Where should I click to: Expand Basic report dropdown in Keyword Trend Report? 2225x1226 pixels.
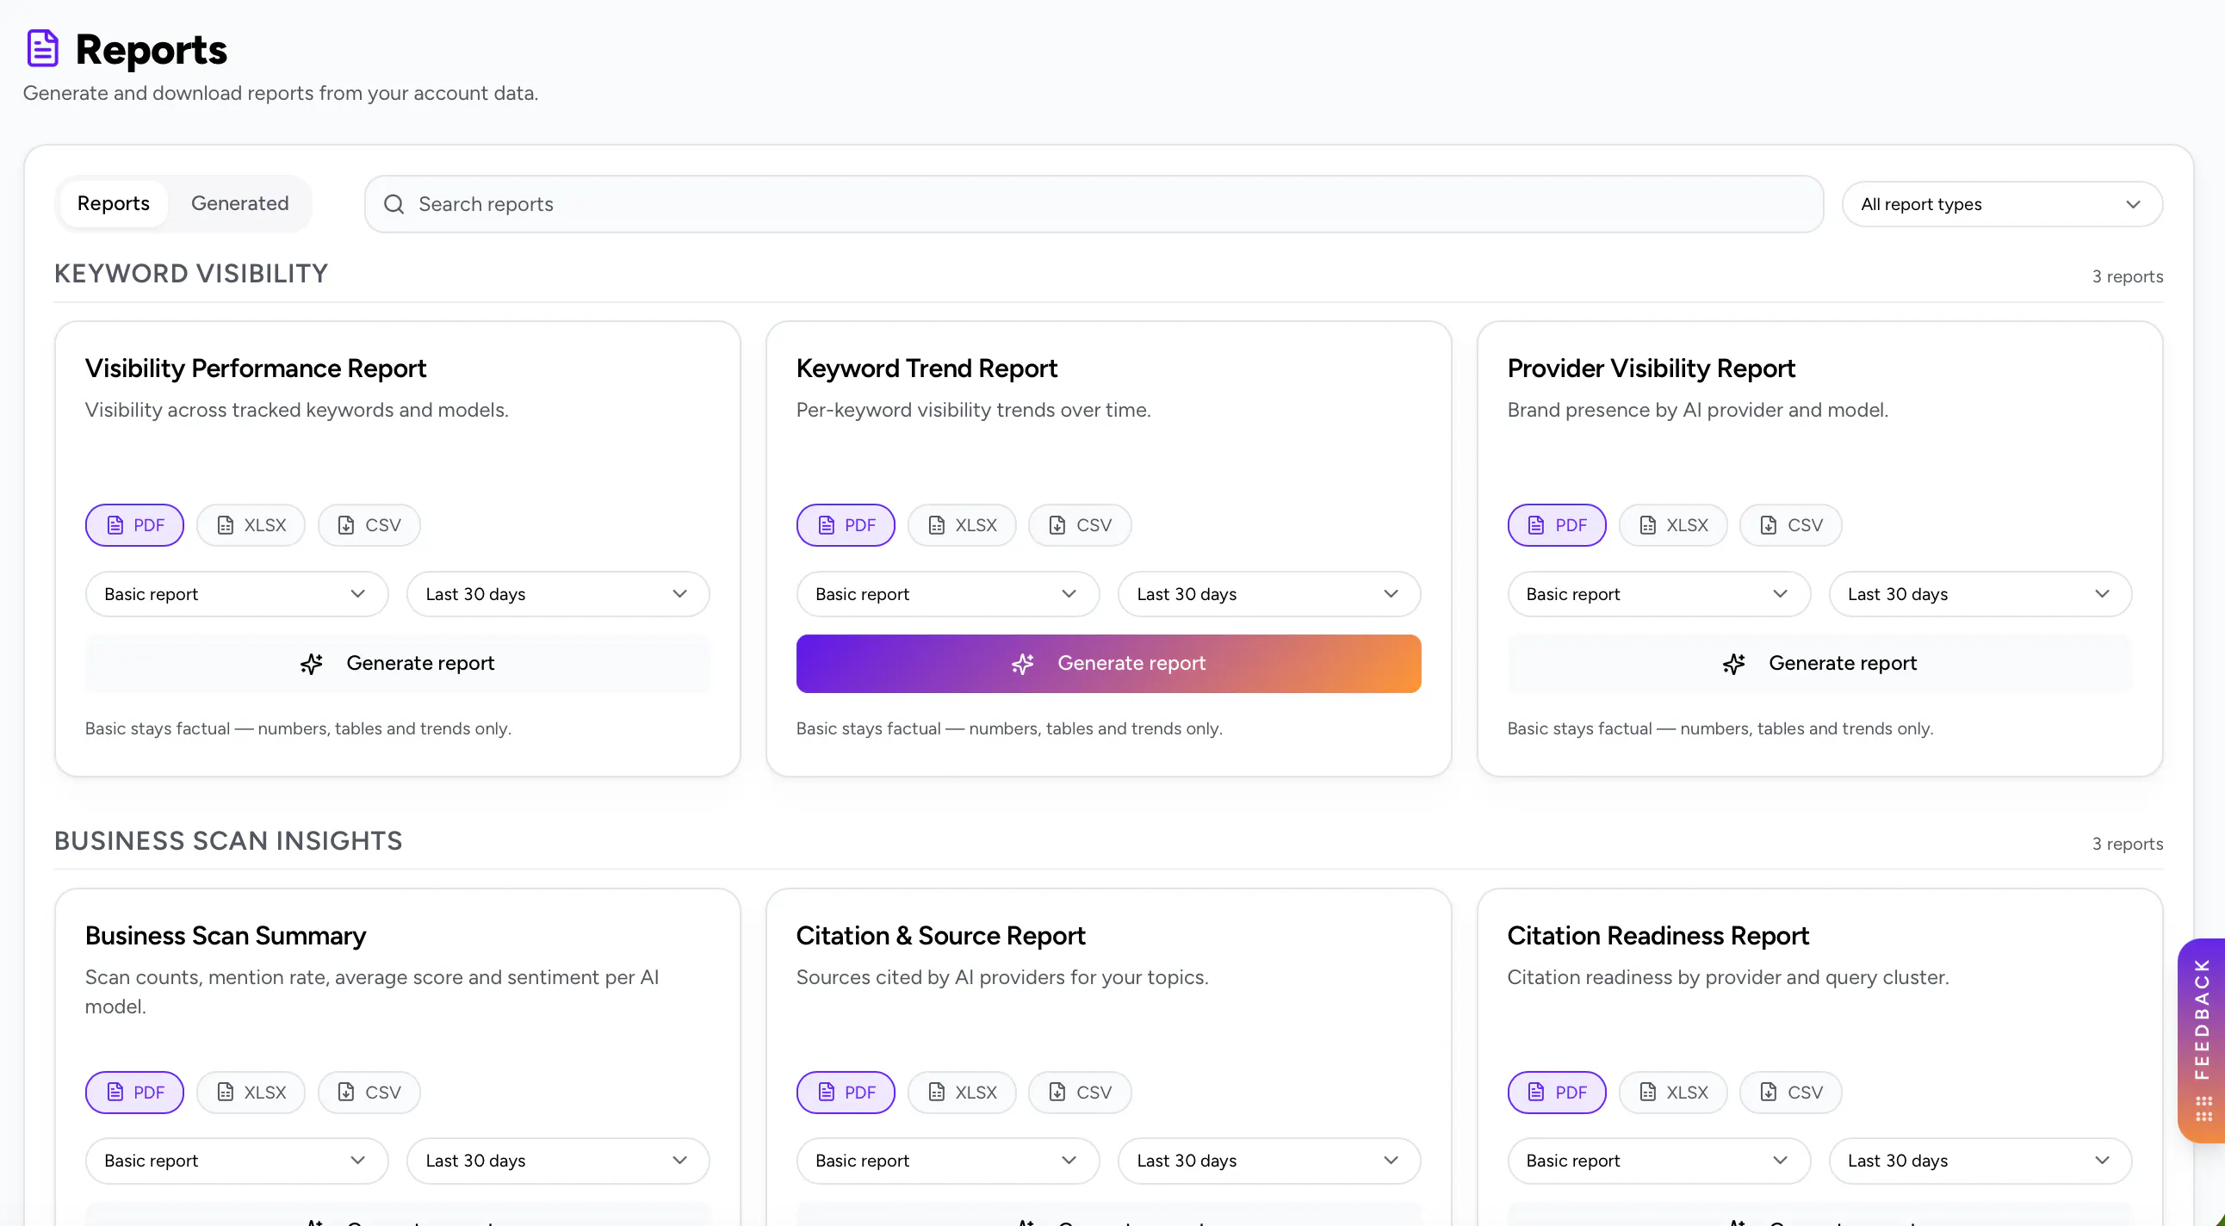[947, 594]
